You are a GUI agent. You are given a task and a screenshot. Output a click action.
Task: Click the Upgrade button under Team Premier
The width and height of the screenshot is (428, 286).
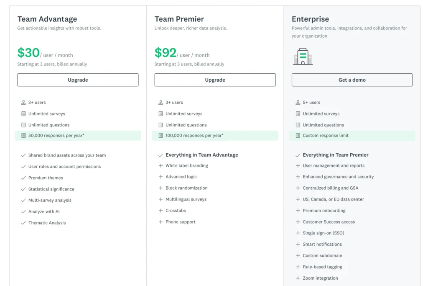pos(215,80)
